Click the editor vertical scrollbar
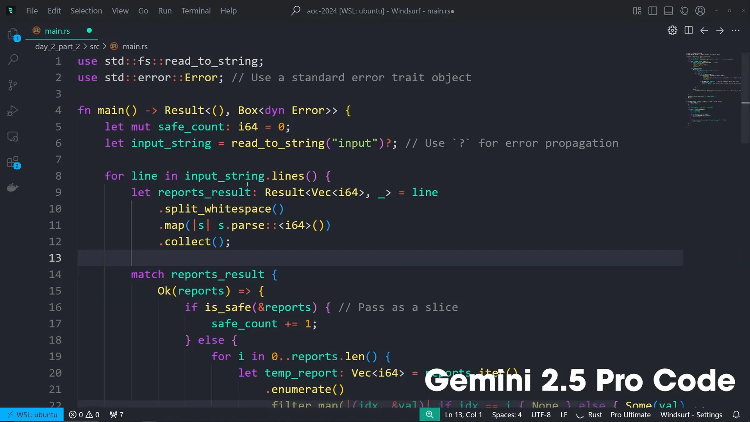The height and width of the screenshot is (422, 750). coord(745,98)
